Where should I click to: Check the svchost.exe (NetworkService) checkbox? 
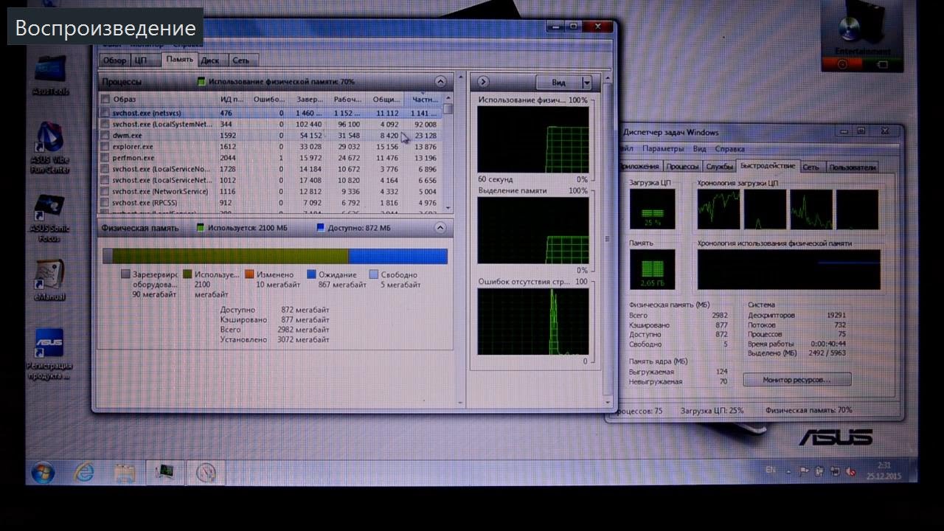[105, 191]
